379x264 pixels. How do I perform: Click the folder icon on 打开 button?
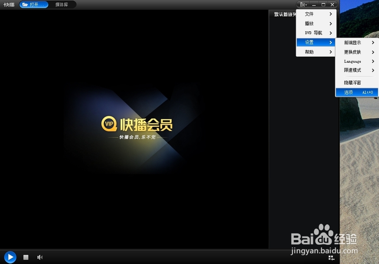[25, 5]
